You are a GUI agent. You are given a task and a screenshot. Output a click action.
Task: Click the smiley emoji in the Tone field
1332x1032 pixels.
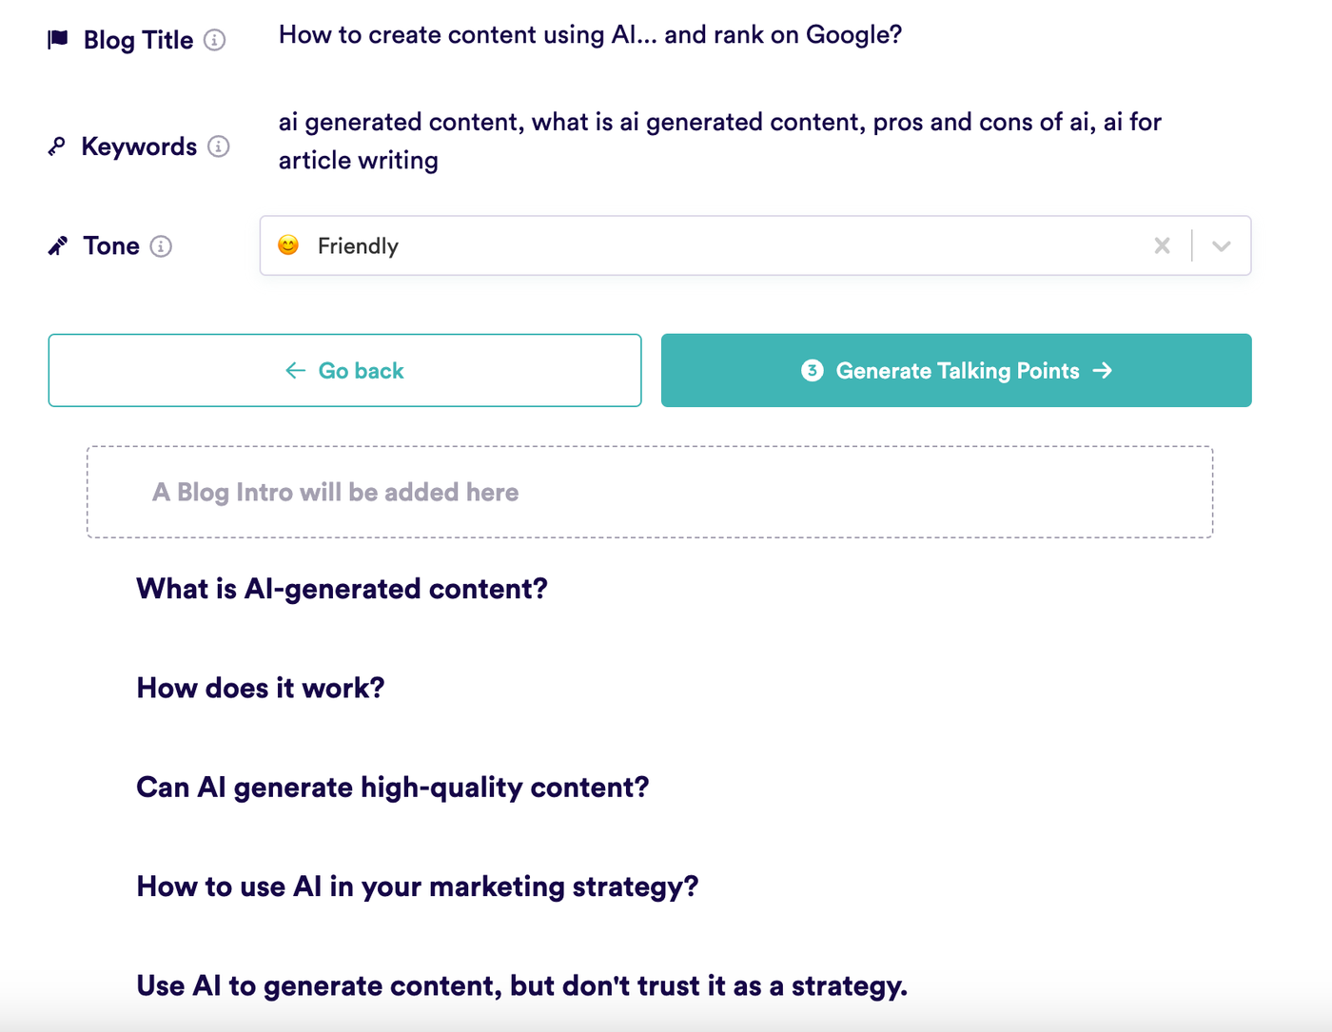[288, 245]
